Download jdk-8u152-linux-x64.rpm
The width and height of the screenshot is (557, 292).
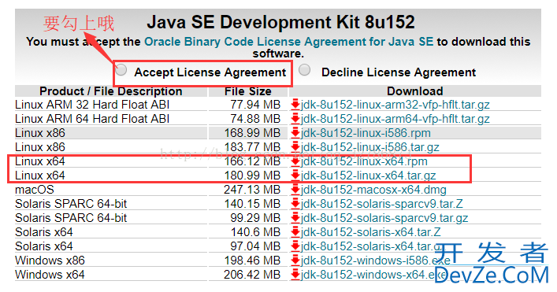[x=364, y=161]
